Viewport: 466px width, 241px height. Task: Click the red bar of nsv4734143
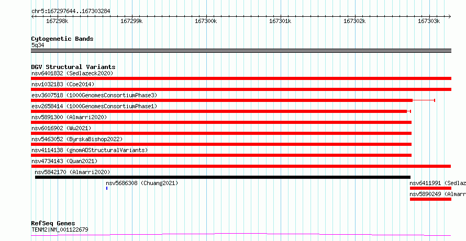coord(241,166)
